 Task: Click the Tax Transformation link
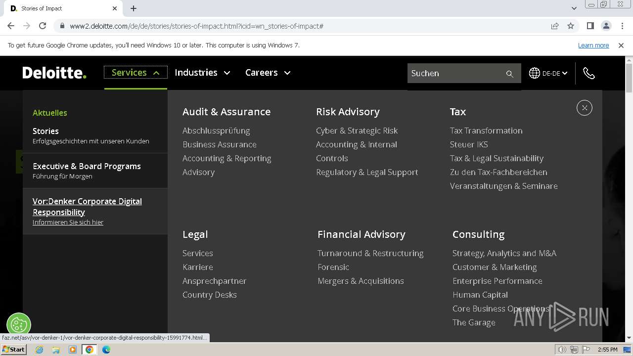(486, 131)
